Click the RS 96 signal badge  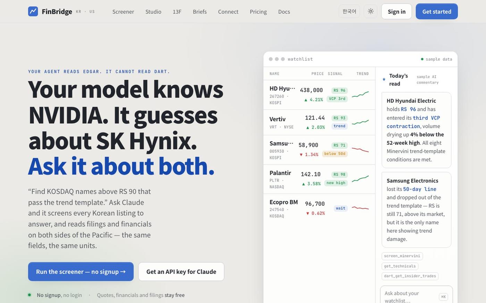[x=340, y=90]
